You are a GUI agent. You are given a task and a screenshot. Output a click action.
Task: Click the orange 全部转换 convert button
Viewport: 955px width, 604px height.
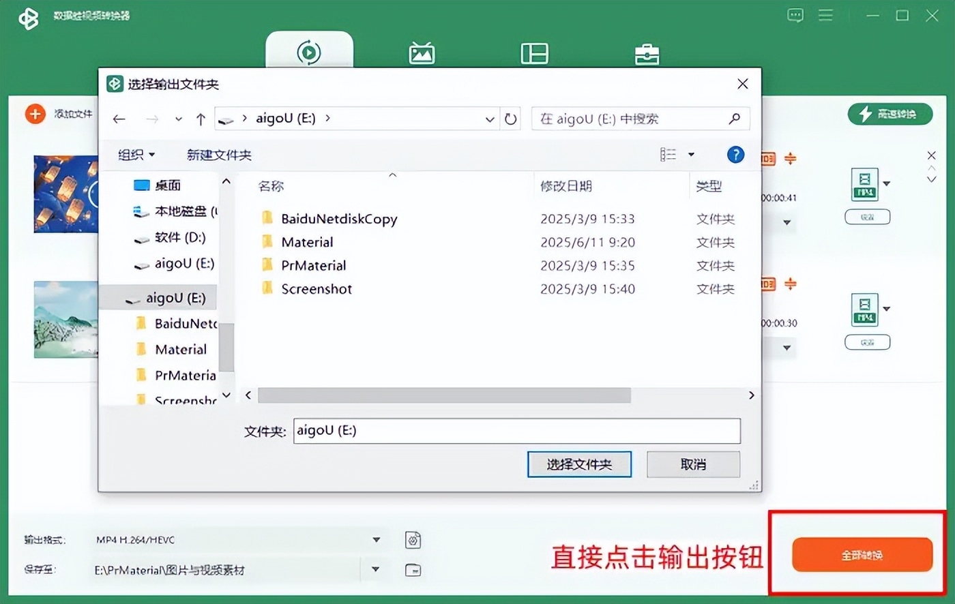(x=862, y=555)
